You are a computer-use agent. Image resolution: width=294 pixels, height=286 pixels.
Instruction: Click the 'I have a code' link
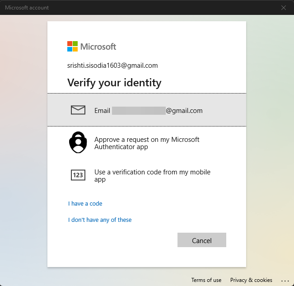point(85,203)
